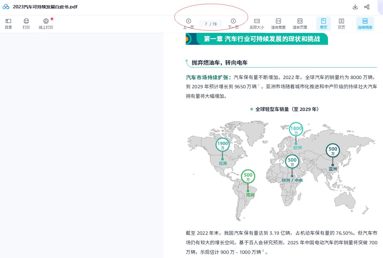
Task: Click the page number field showing 7
Action: click(x=206, y=24)
